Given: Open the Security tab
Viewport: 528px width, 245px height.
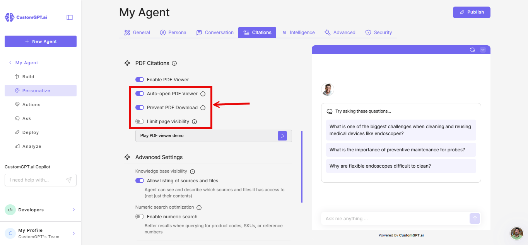Looking at the screenshot, I should pyautogui.click(x=379, y=33).
